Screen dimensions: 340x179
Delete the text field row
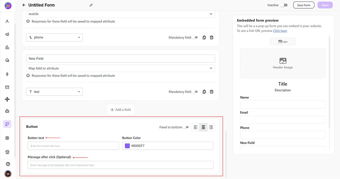click(212, 92)
